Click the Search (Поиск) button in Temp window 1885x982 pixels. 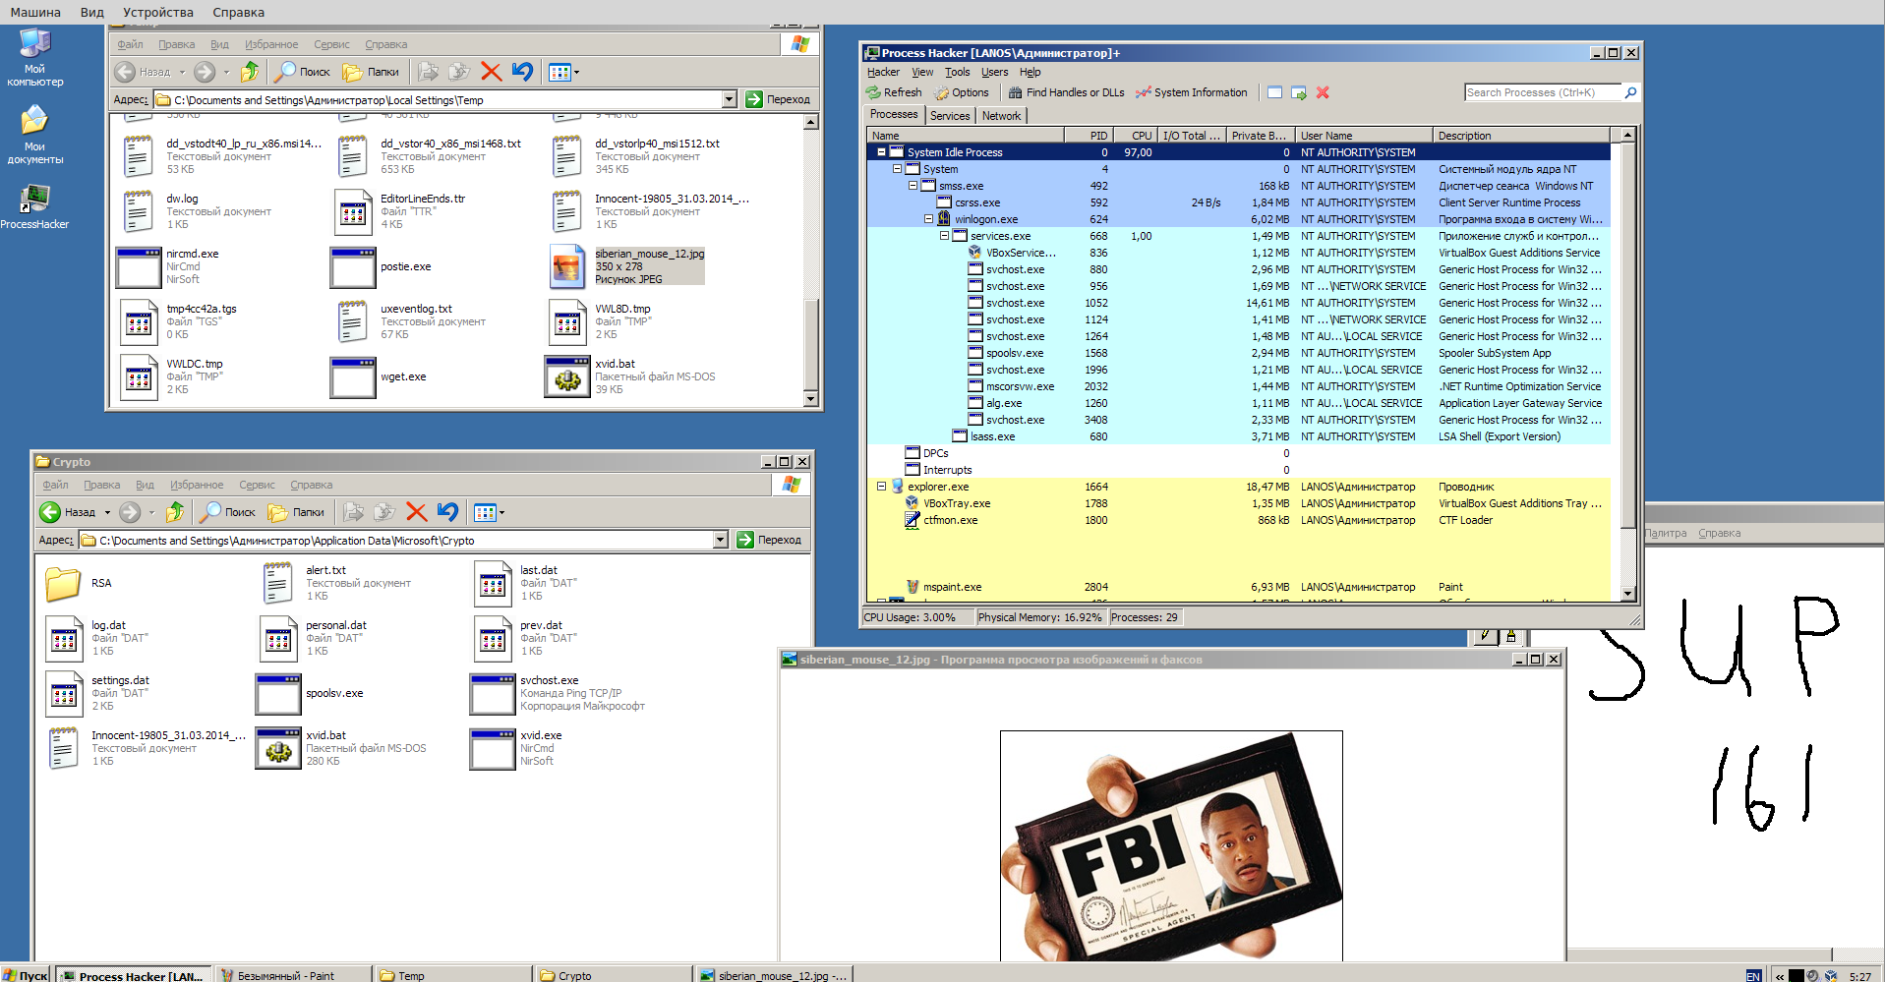click(x=303, y=72)
